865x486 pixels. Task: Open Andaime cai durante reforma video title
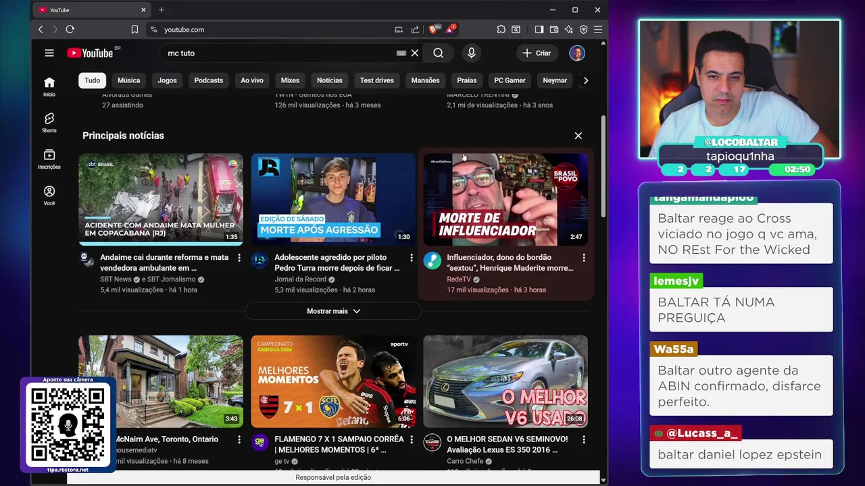(x=164, y=263)
